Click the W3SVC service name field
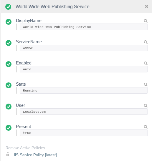Screen dimensions: 152x161 tap(84, 48)
